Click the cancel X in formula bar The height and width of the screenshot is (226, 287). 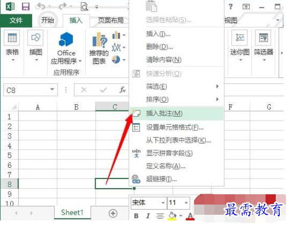click(84, 90)
